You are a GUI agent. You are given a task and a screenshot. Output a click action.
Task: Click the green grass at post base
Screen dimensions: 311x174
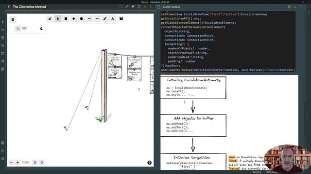click(99, 119)
